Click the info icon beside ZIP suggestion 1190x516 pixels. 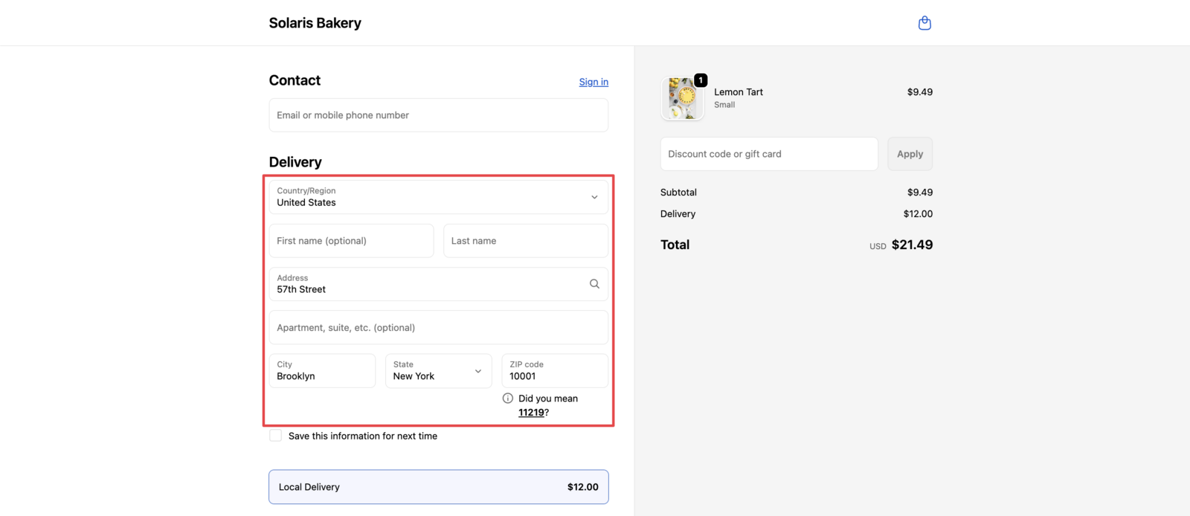tap(508, 399)
